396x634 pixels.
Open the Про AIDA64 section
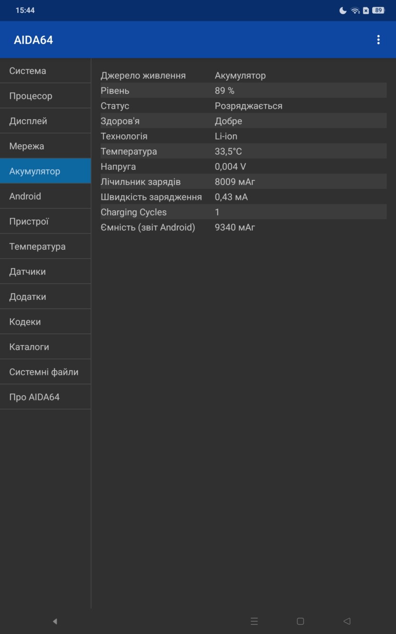point(46,398)
